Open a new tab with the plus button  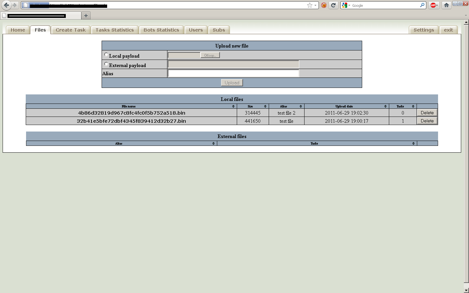click(x=86, y=15)
